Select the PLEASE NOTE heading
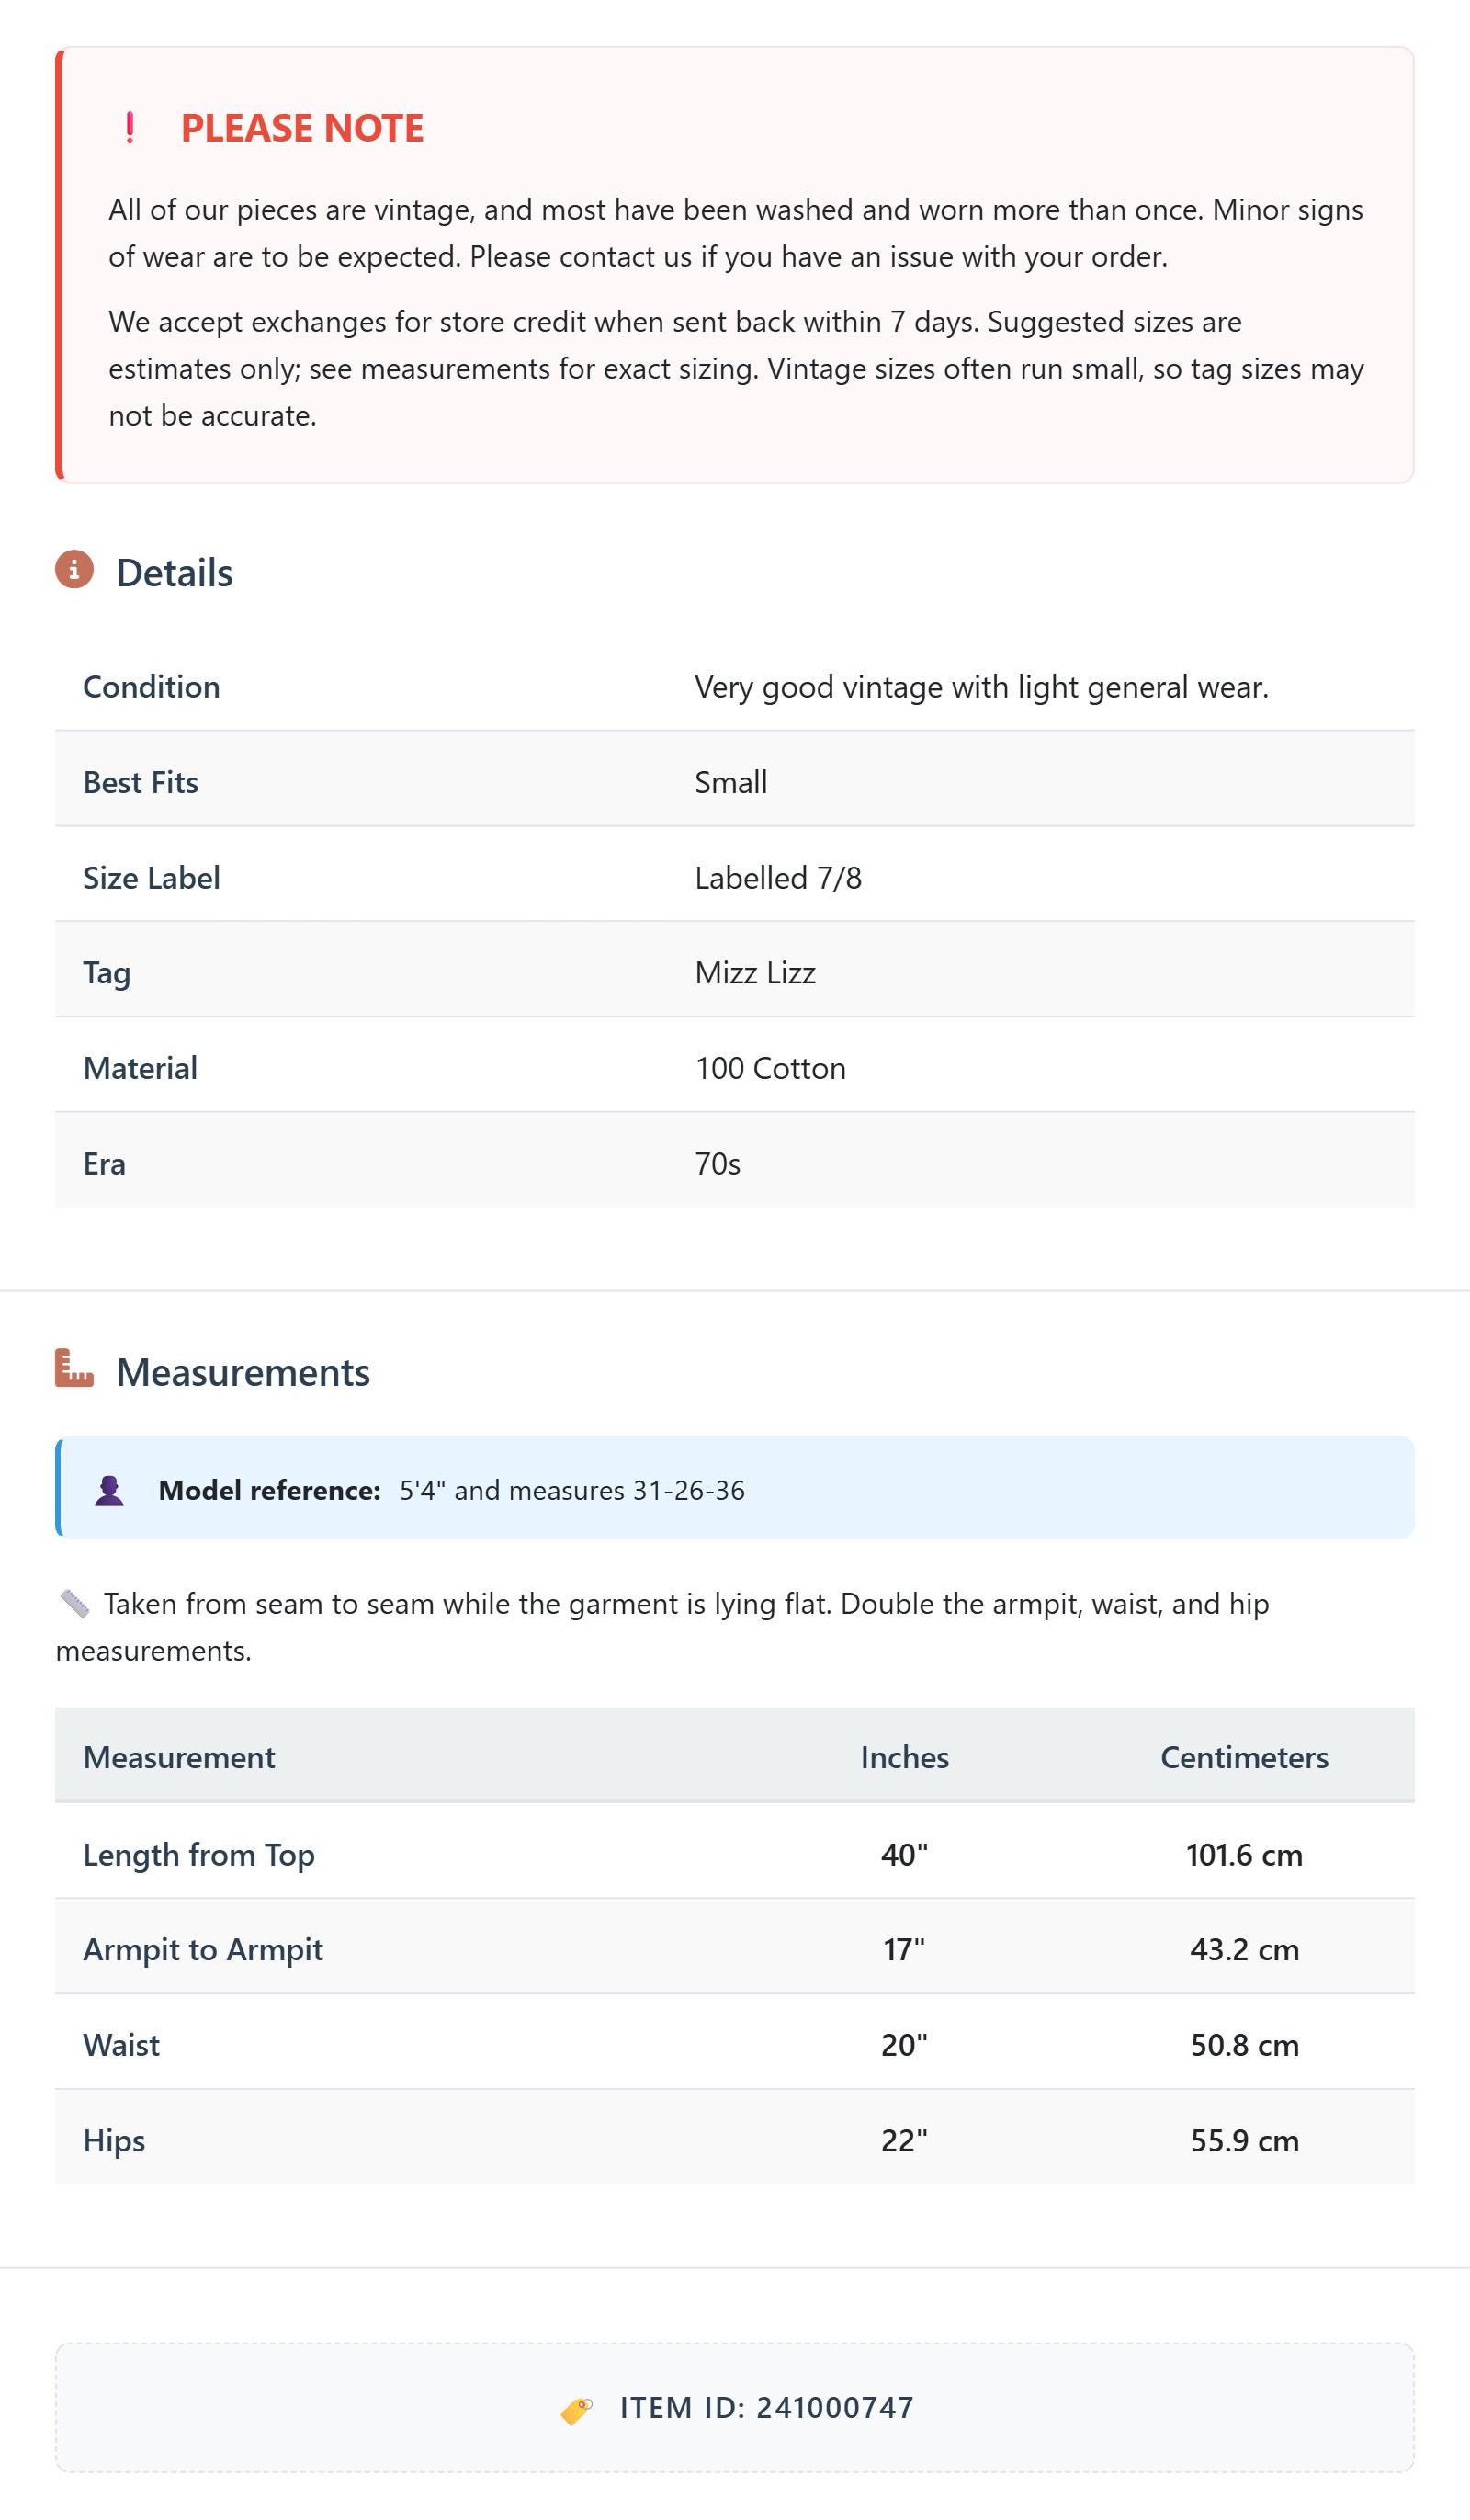 (x=302, y=128)
